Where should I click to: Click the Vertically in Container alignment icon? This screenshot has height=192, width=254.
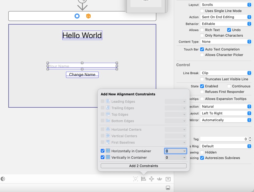[x=108, y=157]
